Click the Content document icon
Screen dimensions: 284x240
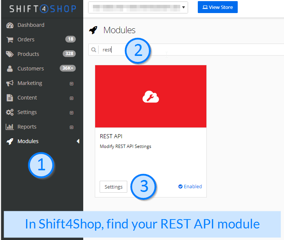click(10, 98)
